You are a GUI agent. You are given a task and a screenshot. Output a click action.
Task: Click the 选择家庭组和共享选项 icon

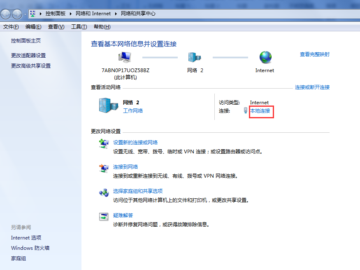(104, 192)
